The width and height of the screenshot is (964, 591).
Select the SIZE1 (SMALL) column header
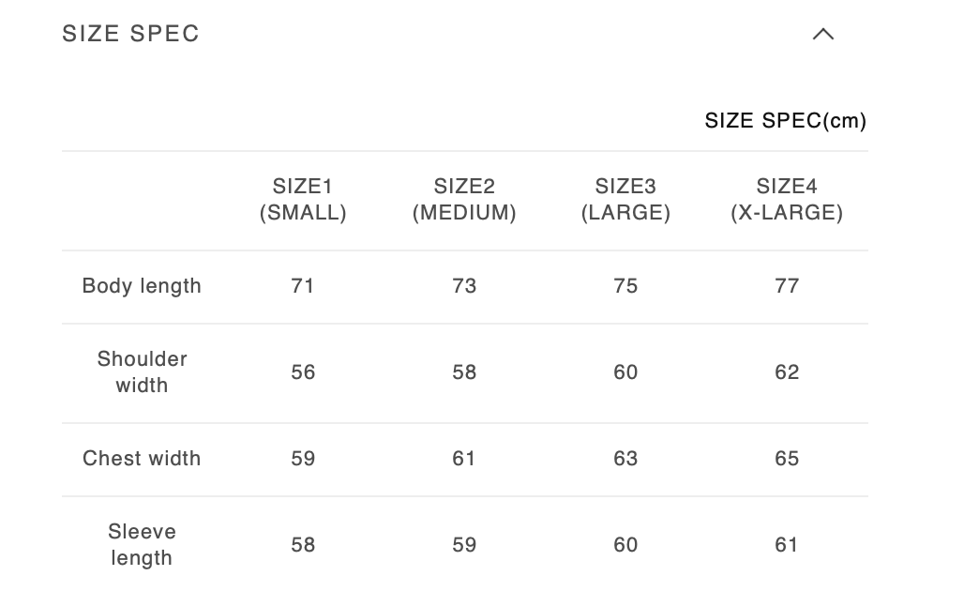point(303,200)
